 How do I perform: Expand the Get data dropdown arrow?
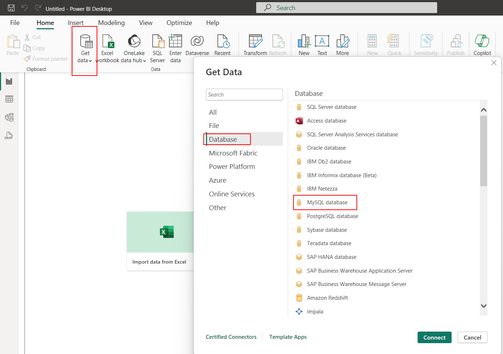90,61
